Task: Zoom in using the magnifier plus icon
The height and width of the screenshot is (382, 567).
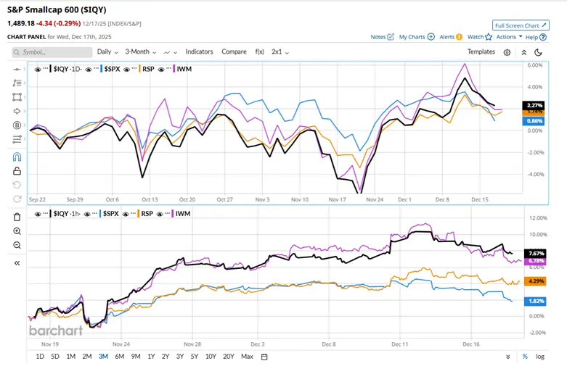Action: click(x=17, y=231)
